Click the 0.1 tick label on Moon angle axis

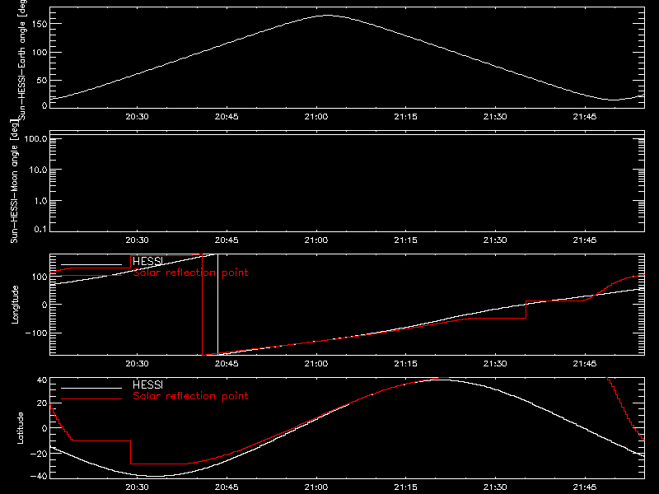(x=40, y=229)
